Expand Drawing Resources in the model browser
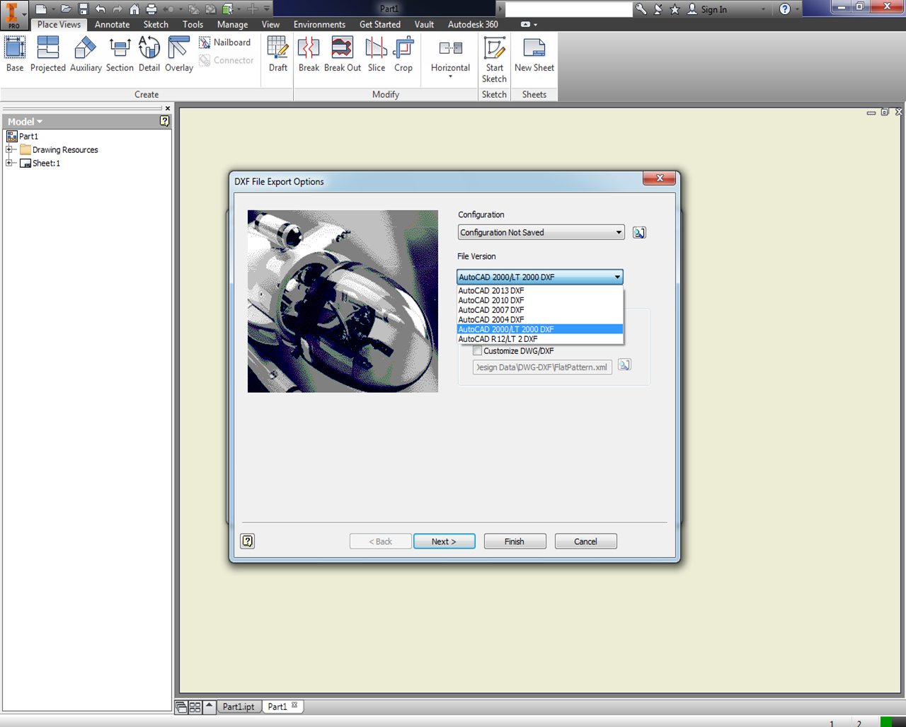This screenshot has height=727, width=906. 9,149
